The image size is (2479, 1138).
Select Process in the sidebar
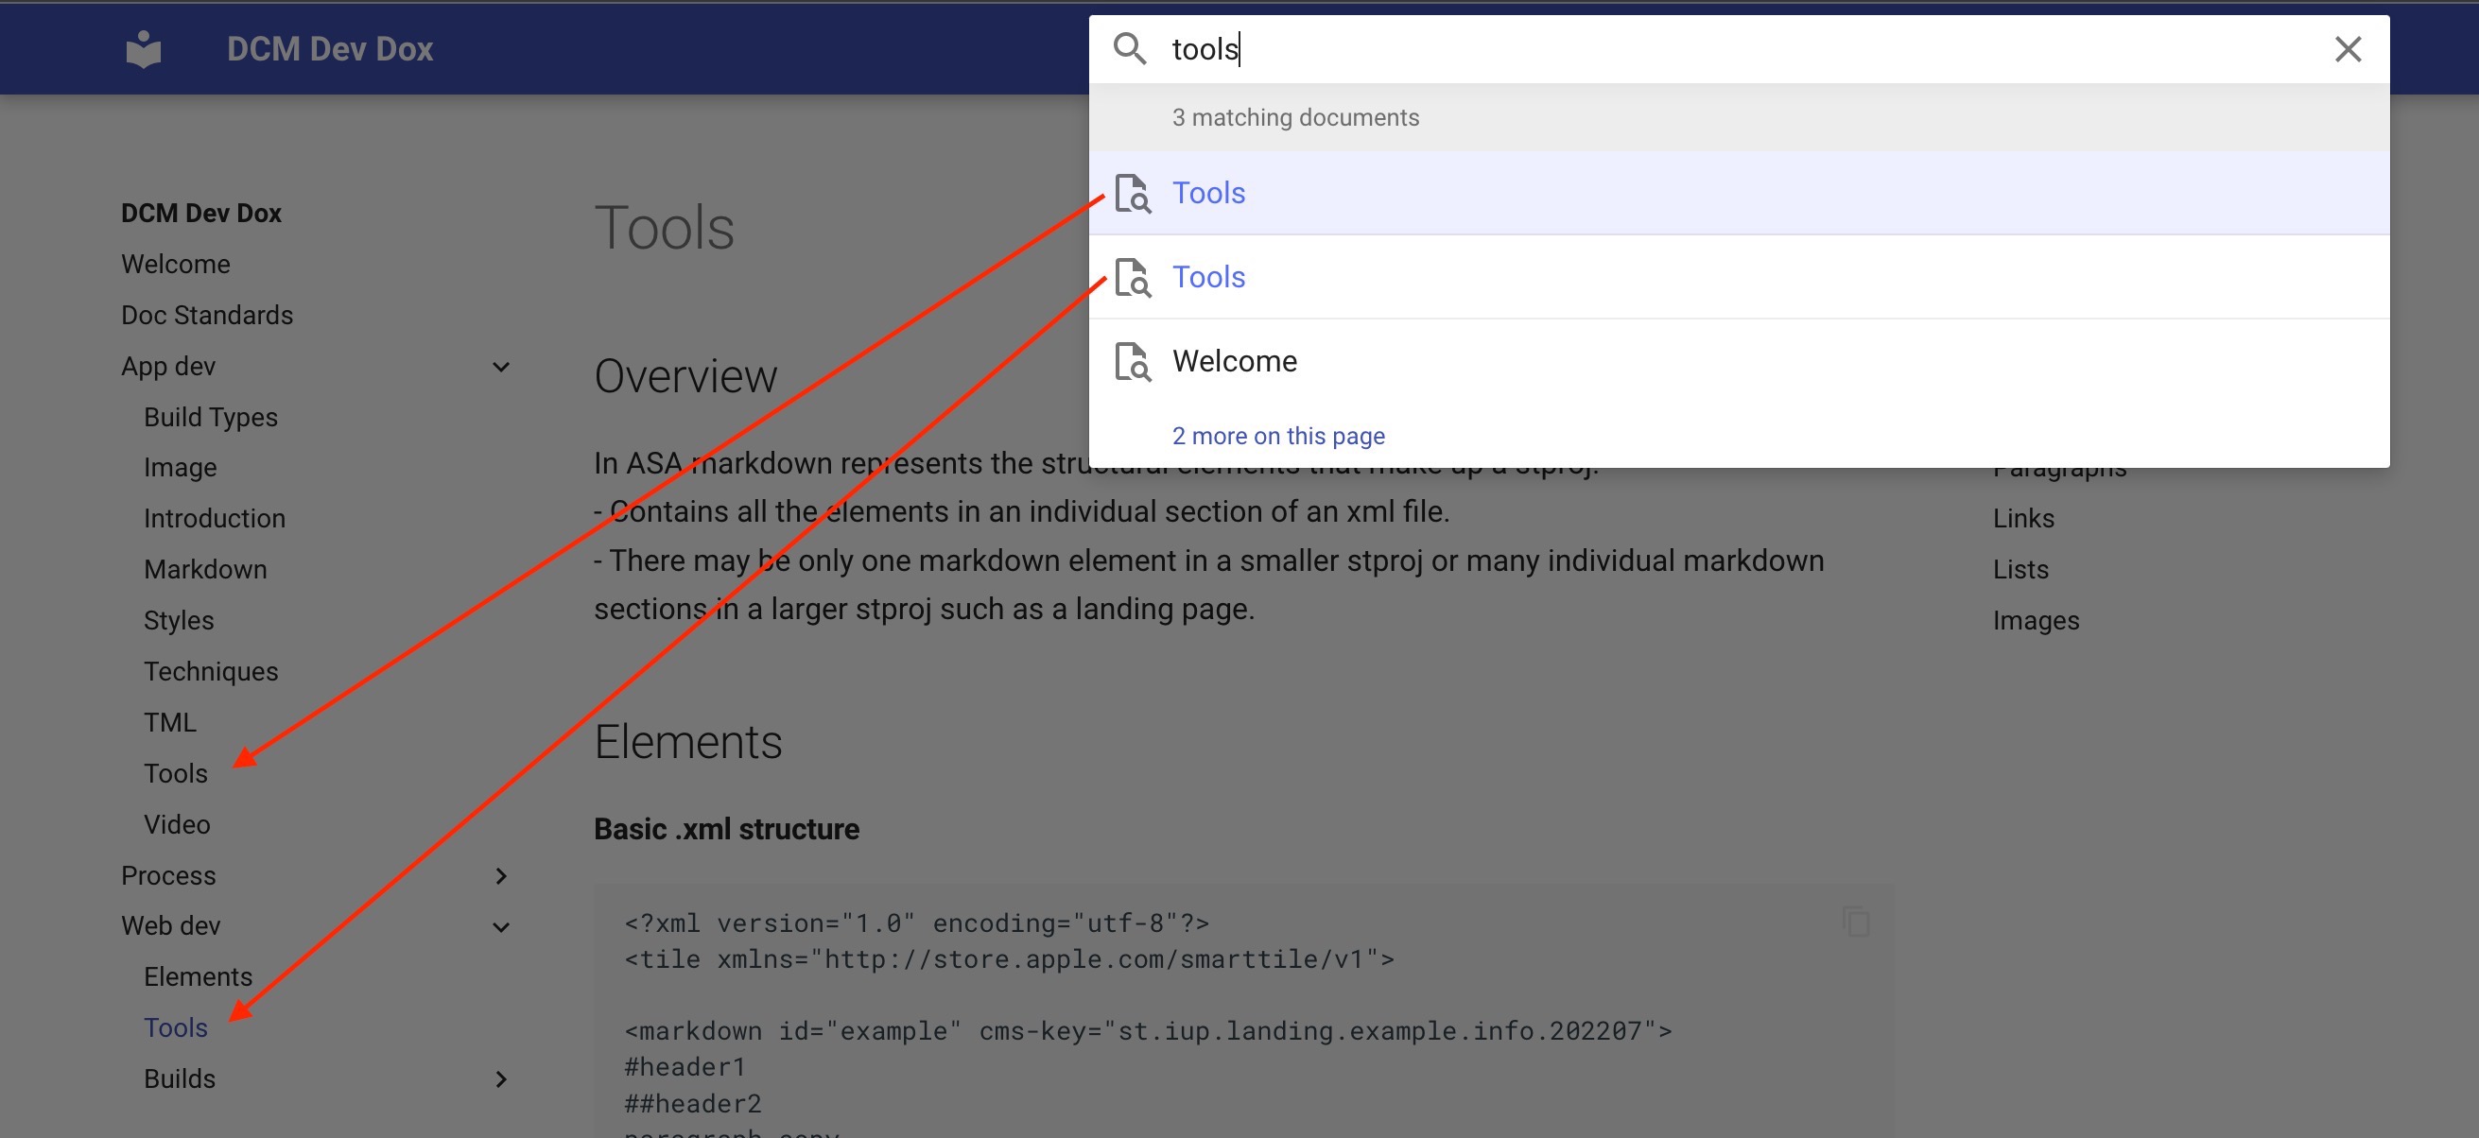point(168,875)
